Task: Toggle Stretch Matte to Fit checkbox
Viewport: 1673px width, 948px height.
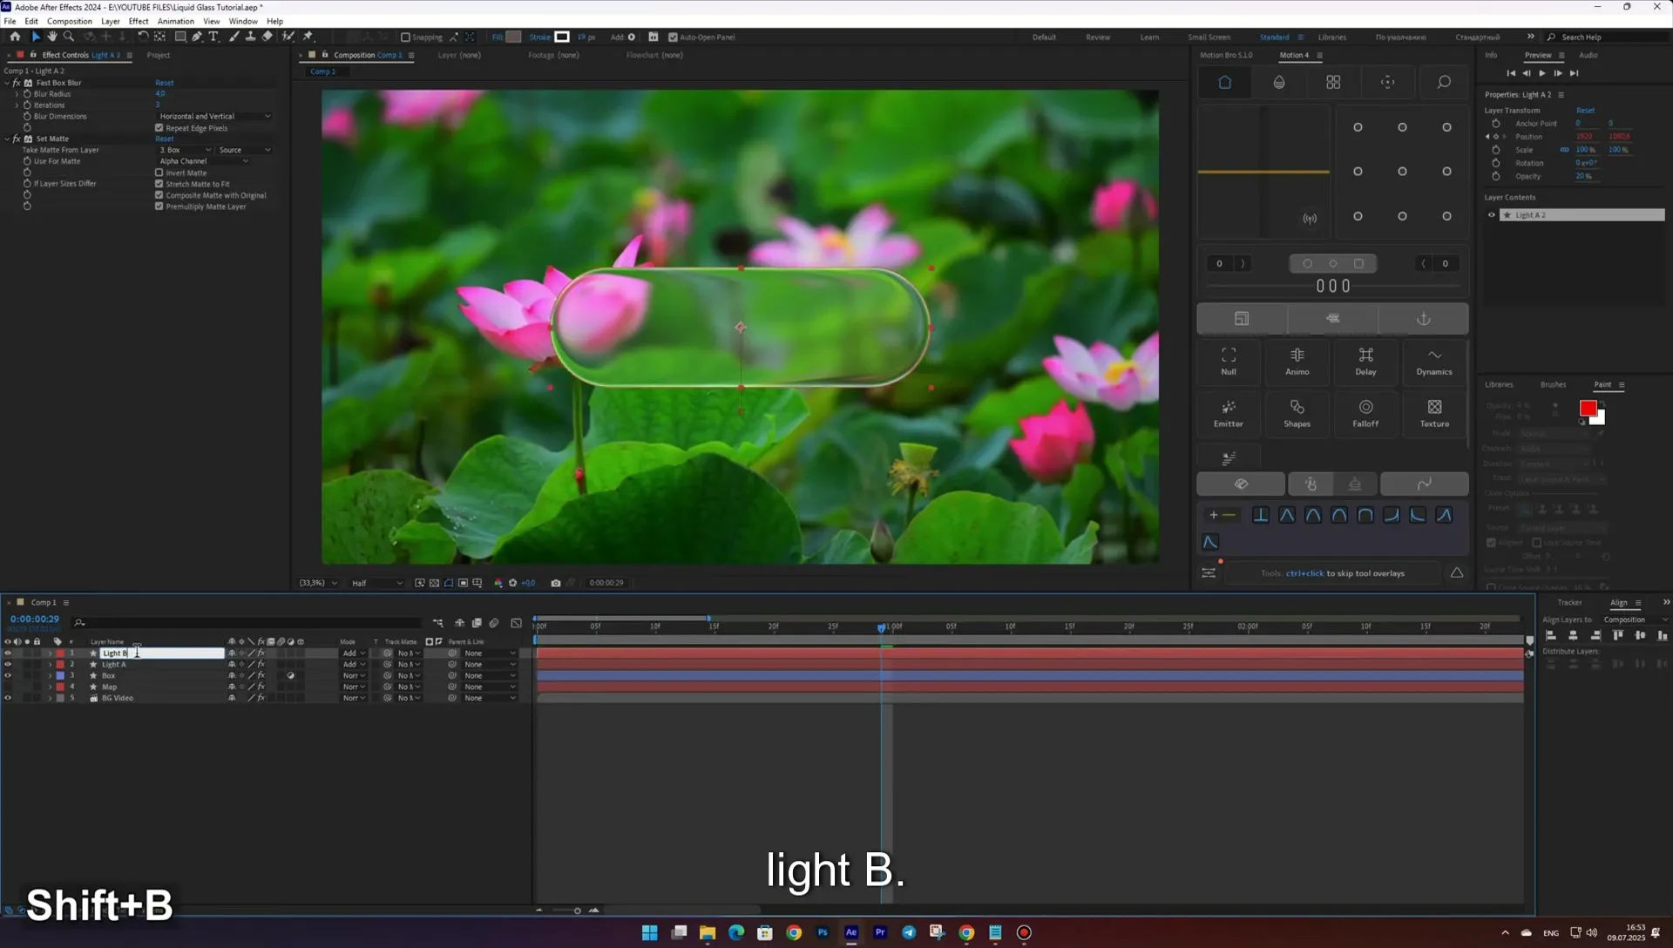Action: [159, 184]
